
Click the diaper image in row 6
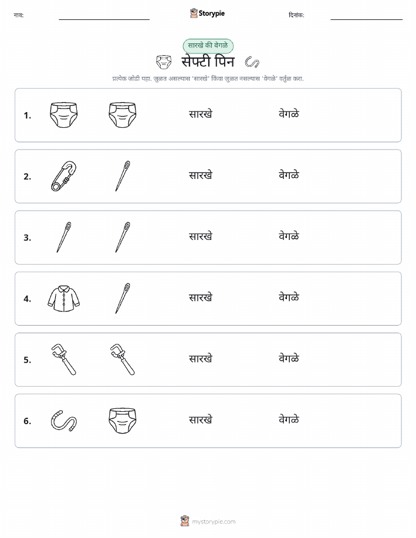point(123,421)
